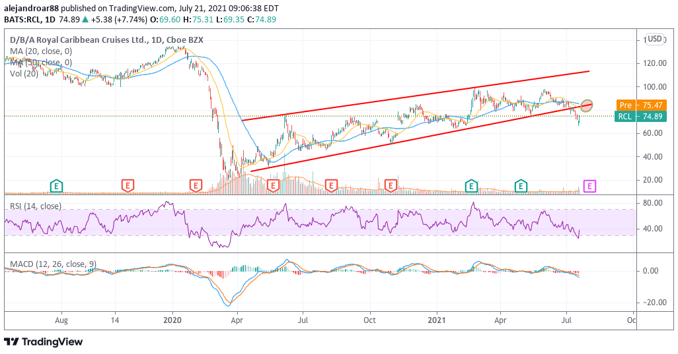The image size is (678, 354).
Task: Click the 20.00 price axis label
Action: coord(652,180)
